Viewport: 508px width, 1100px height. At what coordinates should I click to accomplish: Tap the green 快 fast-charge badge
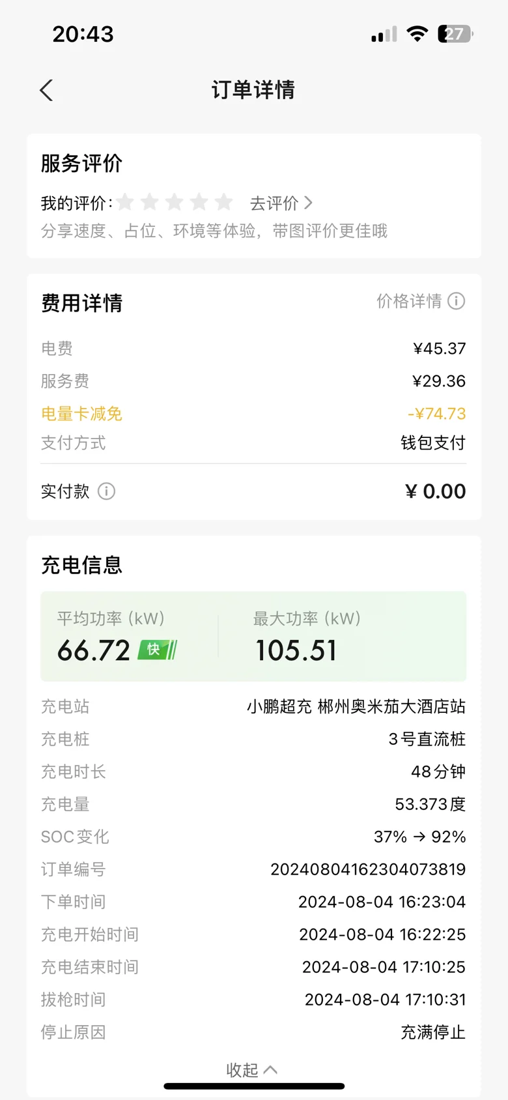pos(158,650)
